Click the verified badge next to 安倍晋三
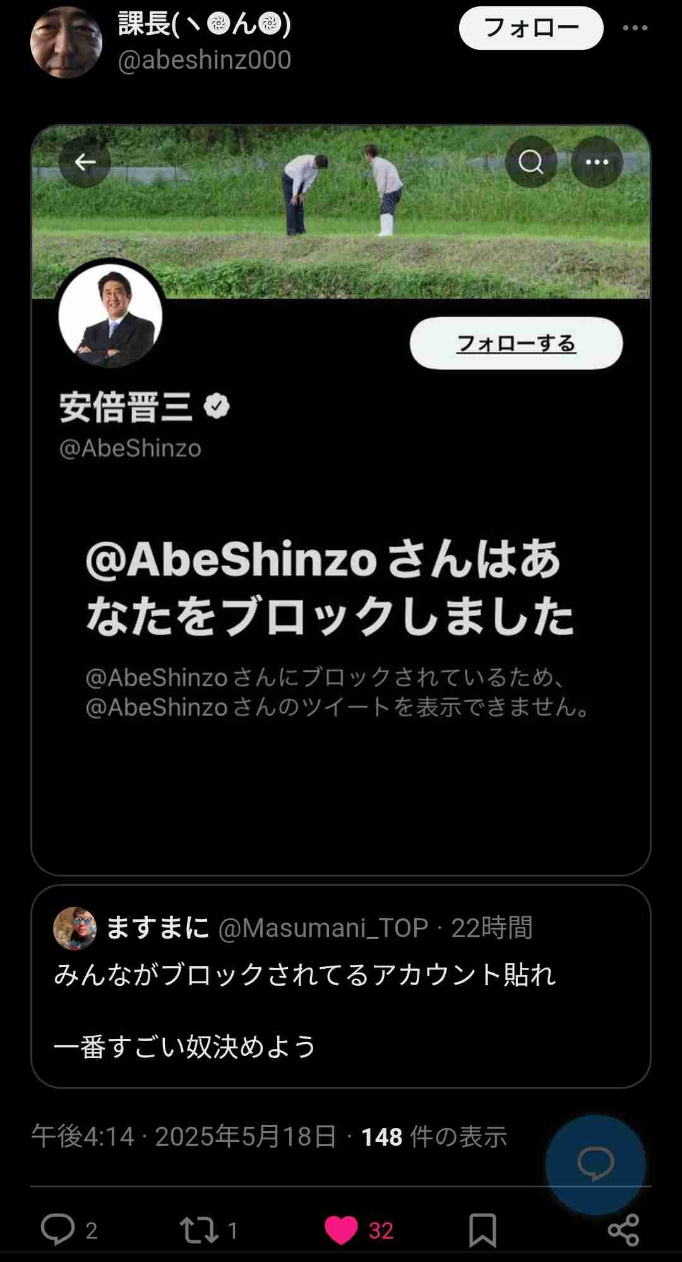Screen dimensions: 682x1262 click(217, 406)
